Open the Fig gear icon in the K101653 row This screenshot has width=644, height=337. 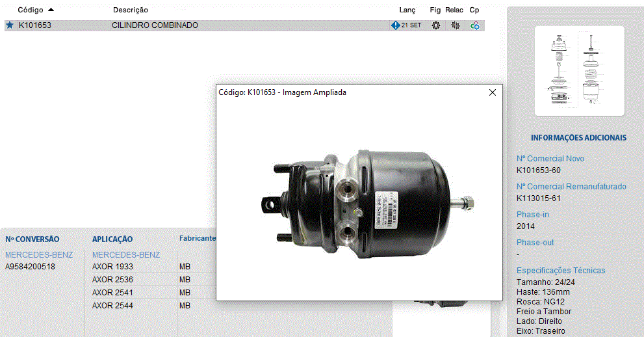click(x=435, y=25)
